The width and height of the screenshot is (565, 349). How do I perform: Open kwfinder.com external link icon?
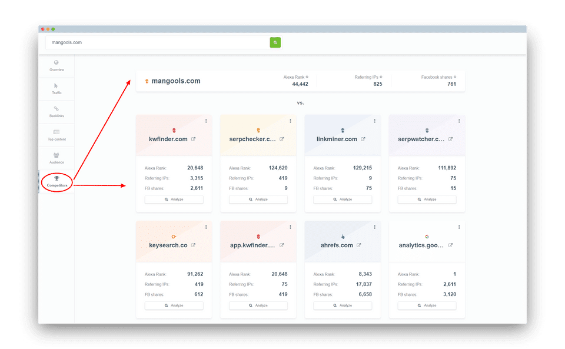click(x=194, y=139)
